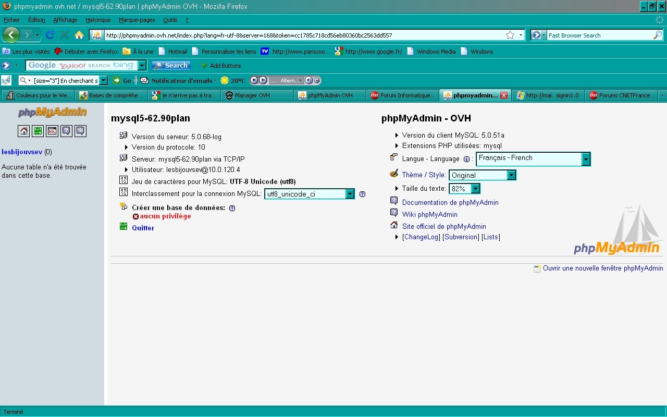Open the Outils menu

pos(170,20)
